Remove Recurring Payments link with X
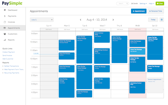The width and height of the screenshot is (168, 105). pos(3,73)
